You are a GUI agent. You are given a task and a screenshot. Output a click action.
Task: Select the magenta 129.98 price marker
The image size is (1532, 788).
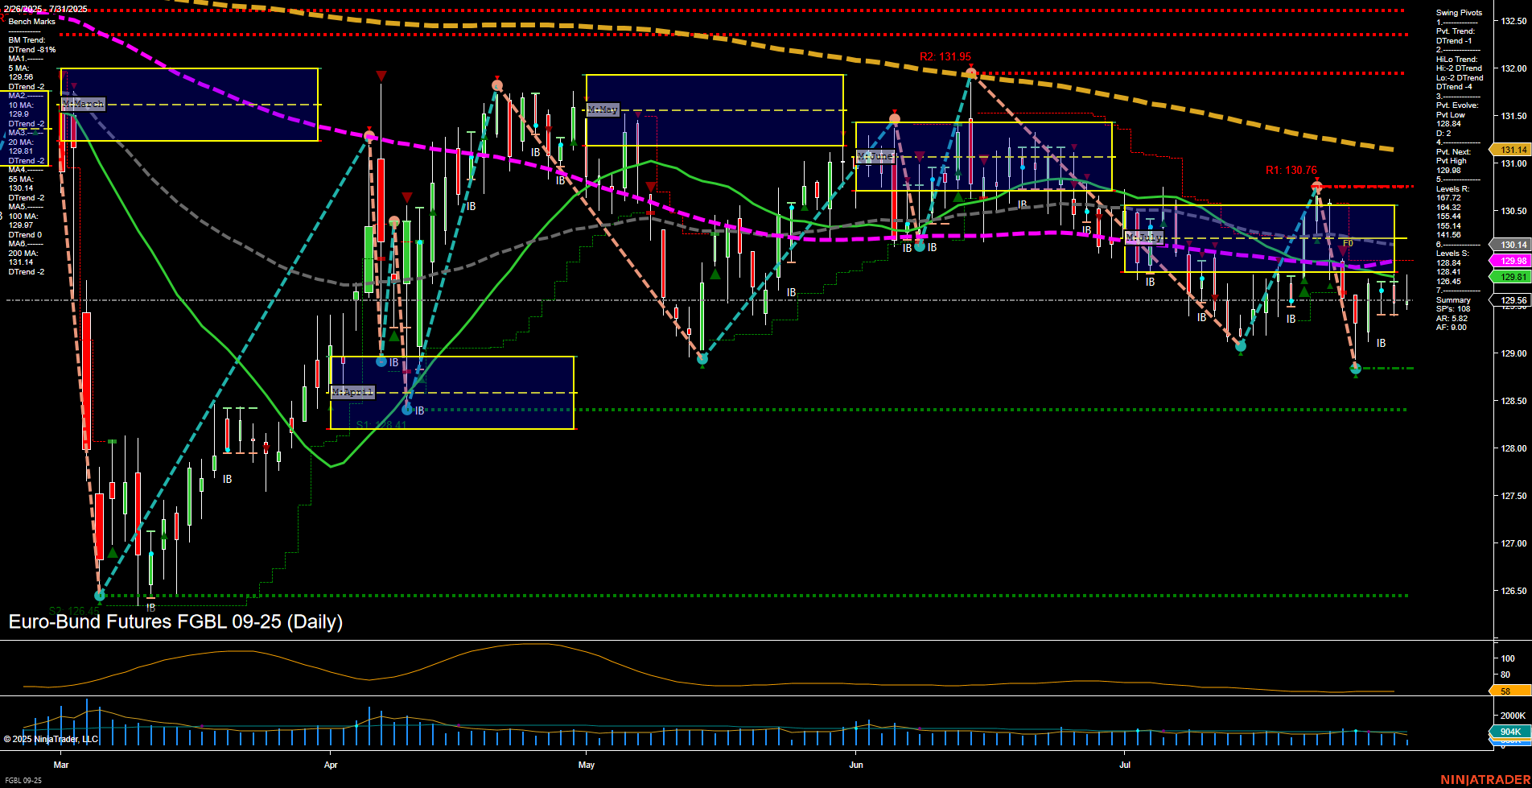coord(1510,261)
